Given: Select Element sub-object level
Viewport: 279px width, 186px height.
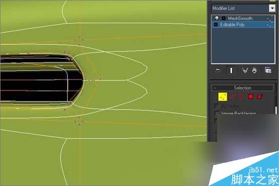Looking at the screenshot, I should pyautogui.click(x=260, y=97).
